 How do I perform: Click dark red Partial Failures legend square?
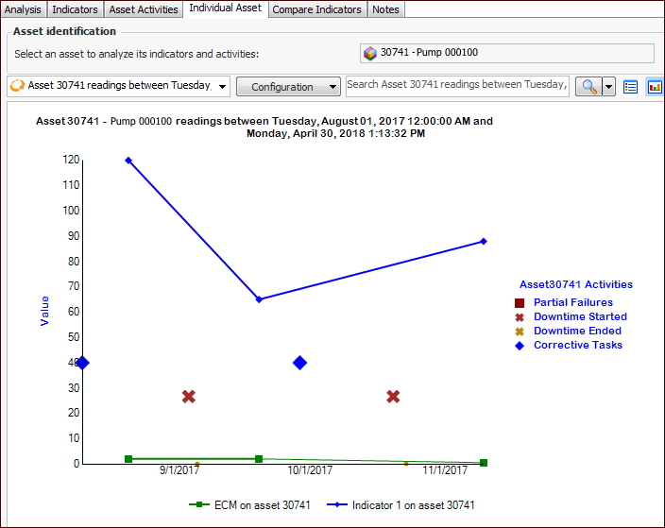click(520, 303)
